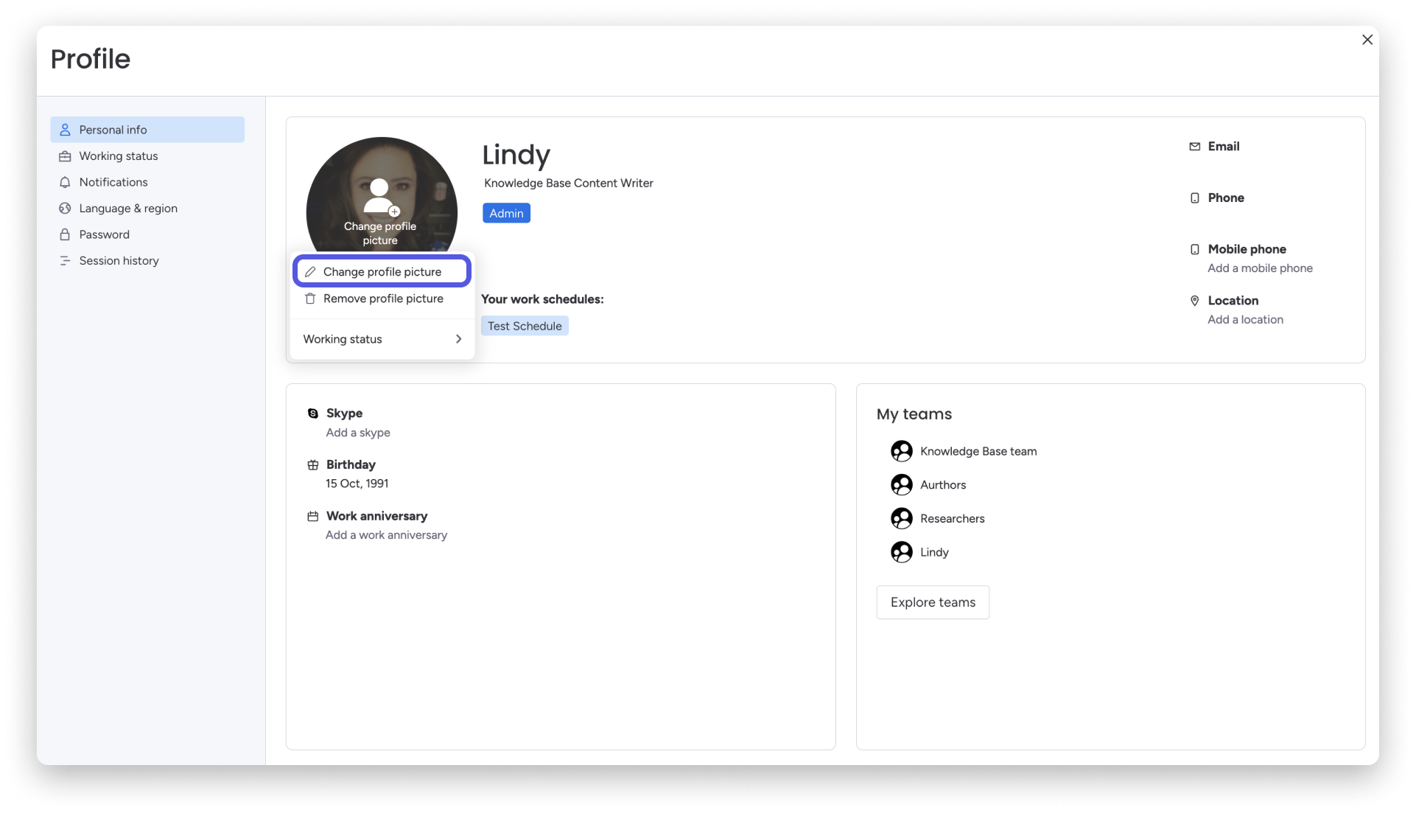Click the Birthday date 15 Oct, 1991
This screenshot has height=813, width=1416.
coord(357,484)
